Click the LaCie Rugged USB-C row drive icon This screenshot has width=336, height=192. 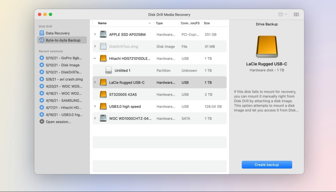[103, 82]
